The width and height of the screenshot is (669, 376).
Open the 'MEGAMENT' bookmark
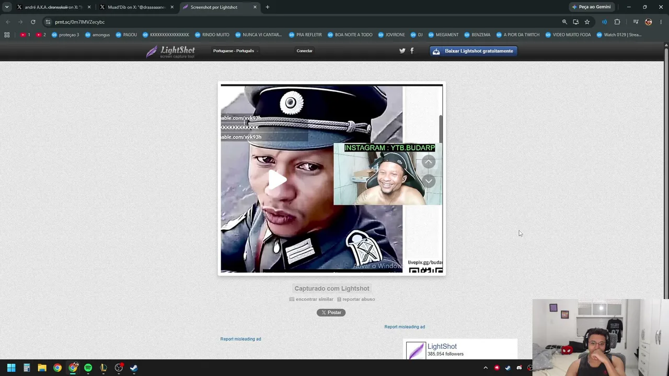(444, 35)
